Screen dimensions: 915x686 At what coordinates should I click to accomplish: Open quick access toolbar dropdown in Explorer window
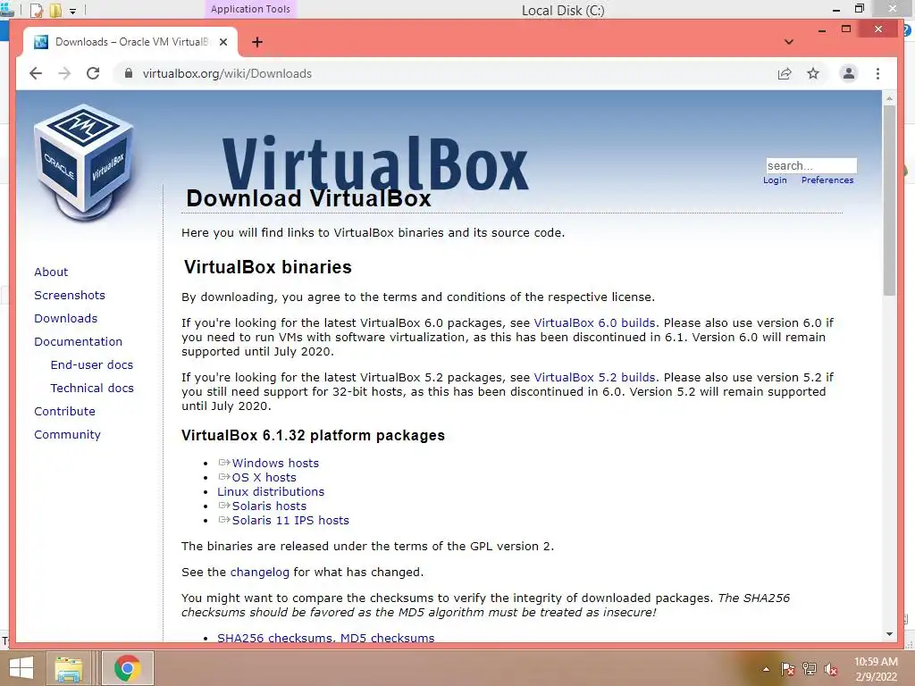click(73, 11)
